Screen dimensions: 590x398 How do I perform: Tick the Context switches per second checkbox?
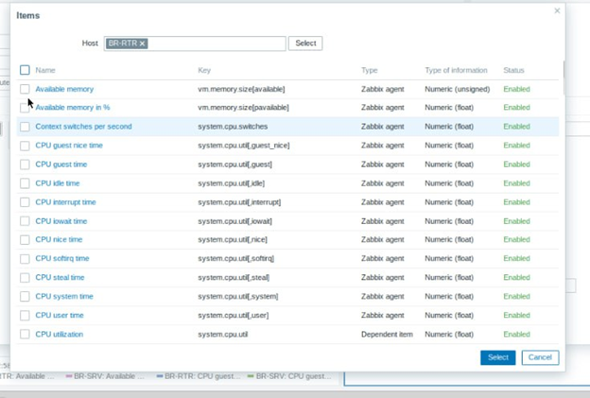[26, 127]
